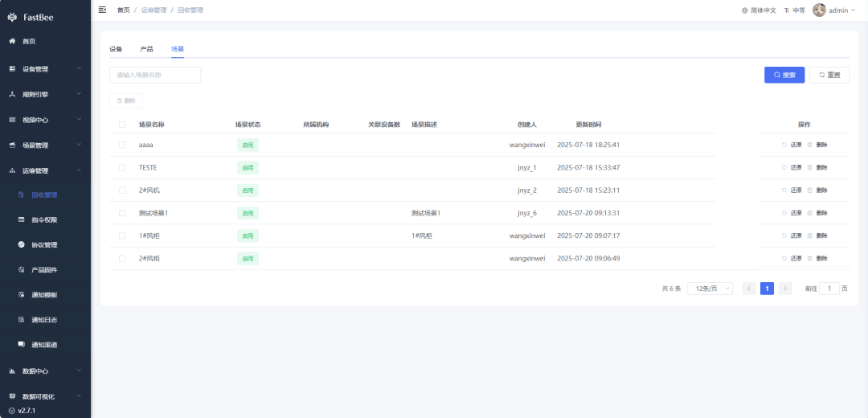Check the 1#风柜 row checkbox
The image size is (868, 418).
pyautogui.click(x=122, y=236)
